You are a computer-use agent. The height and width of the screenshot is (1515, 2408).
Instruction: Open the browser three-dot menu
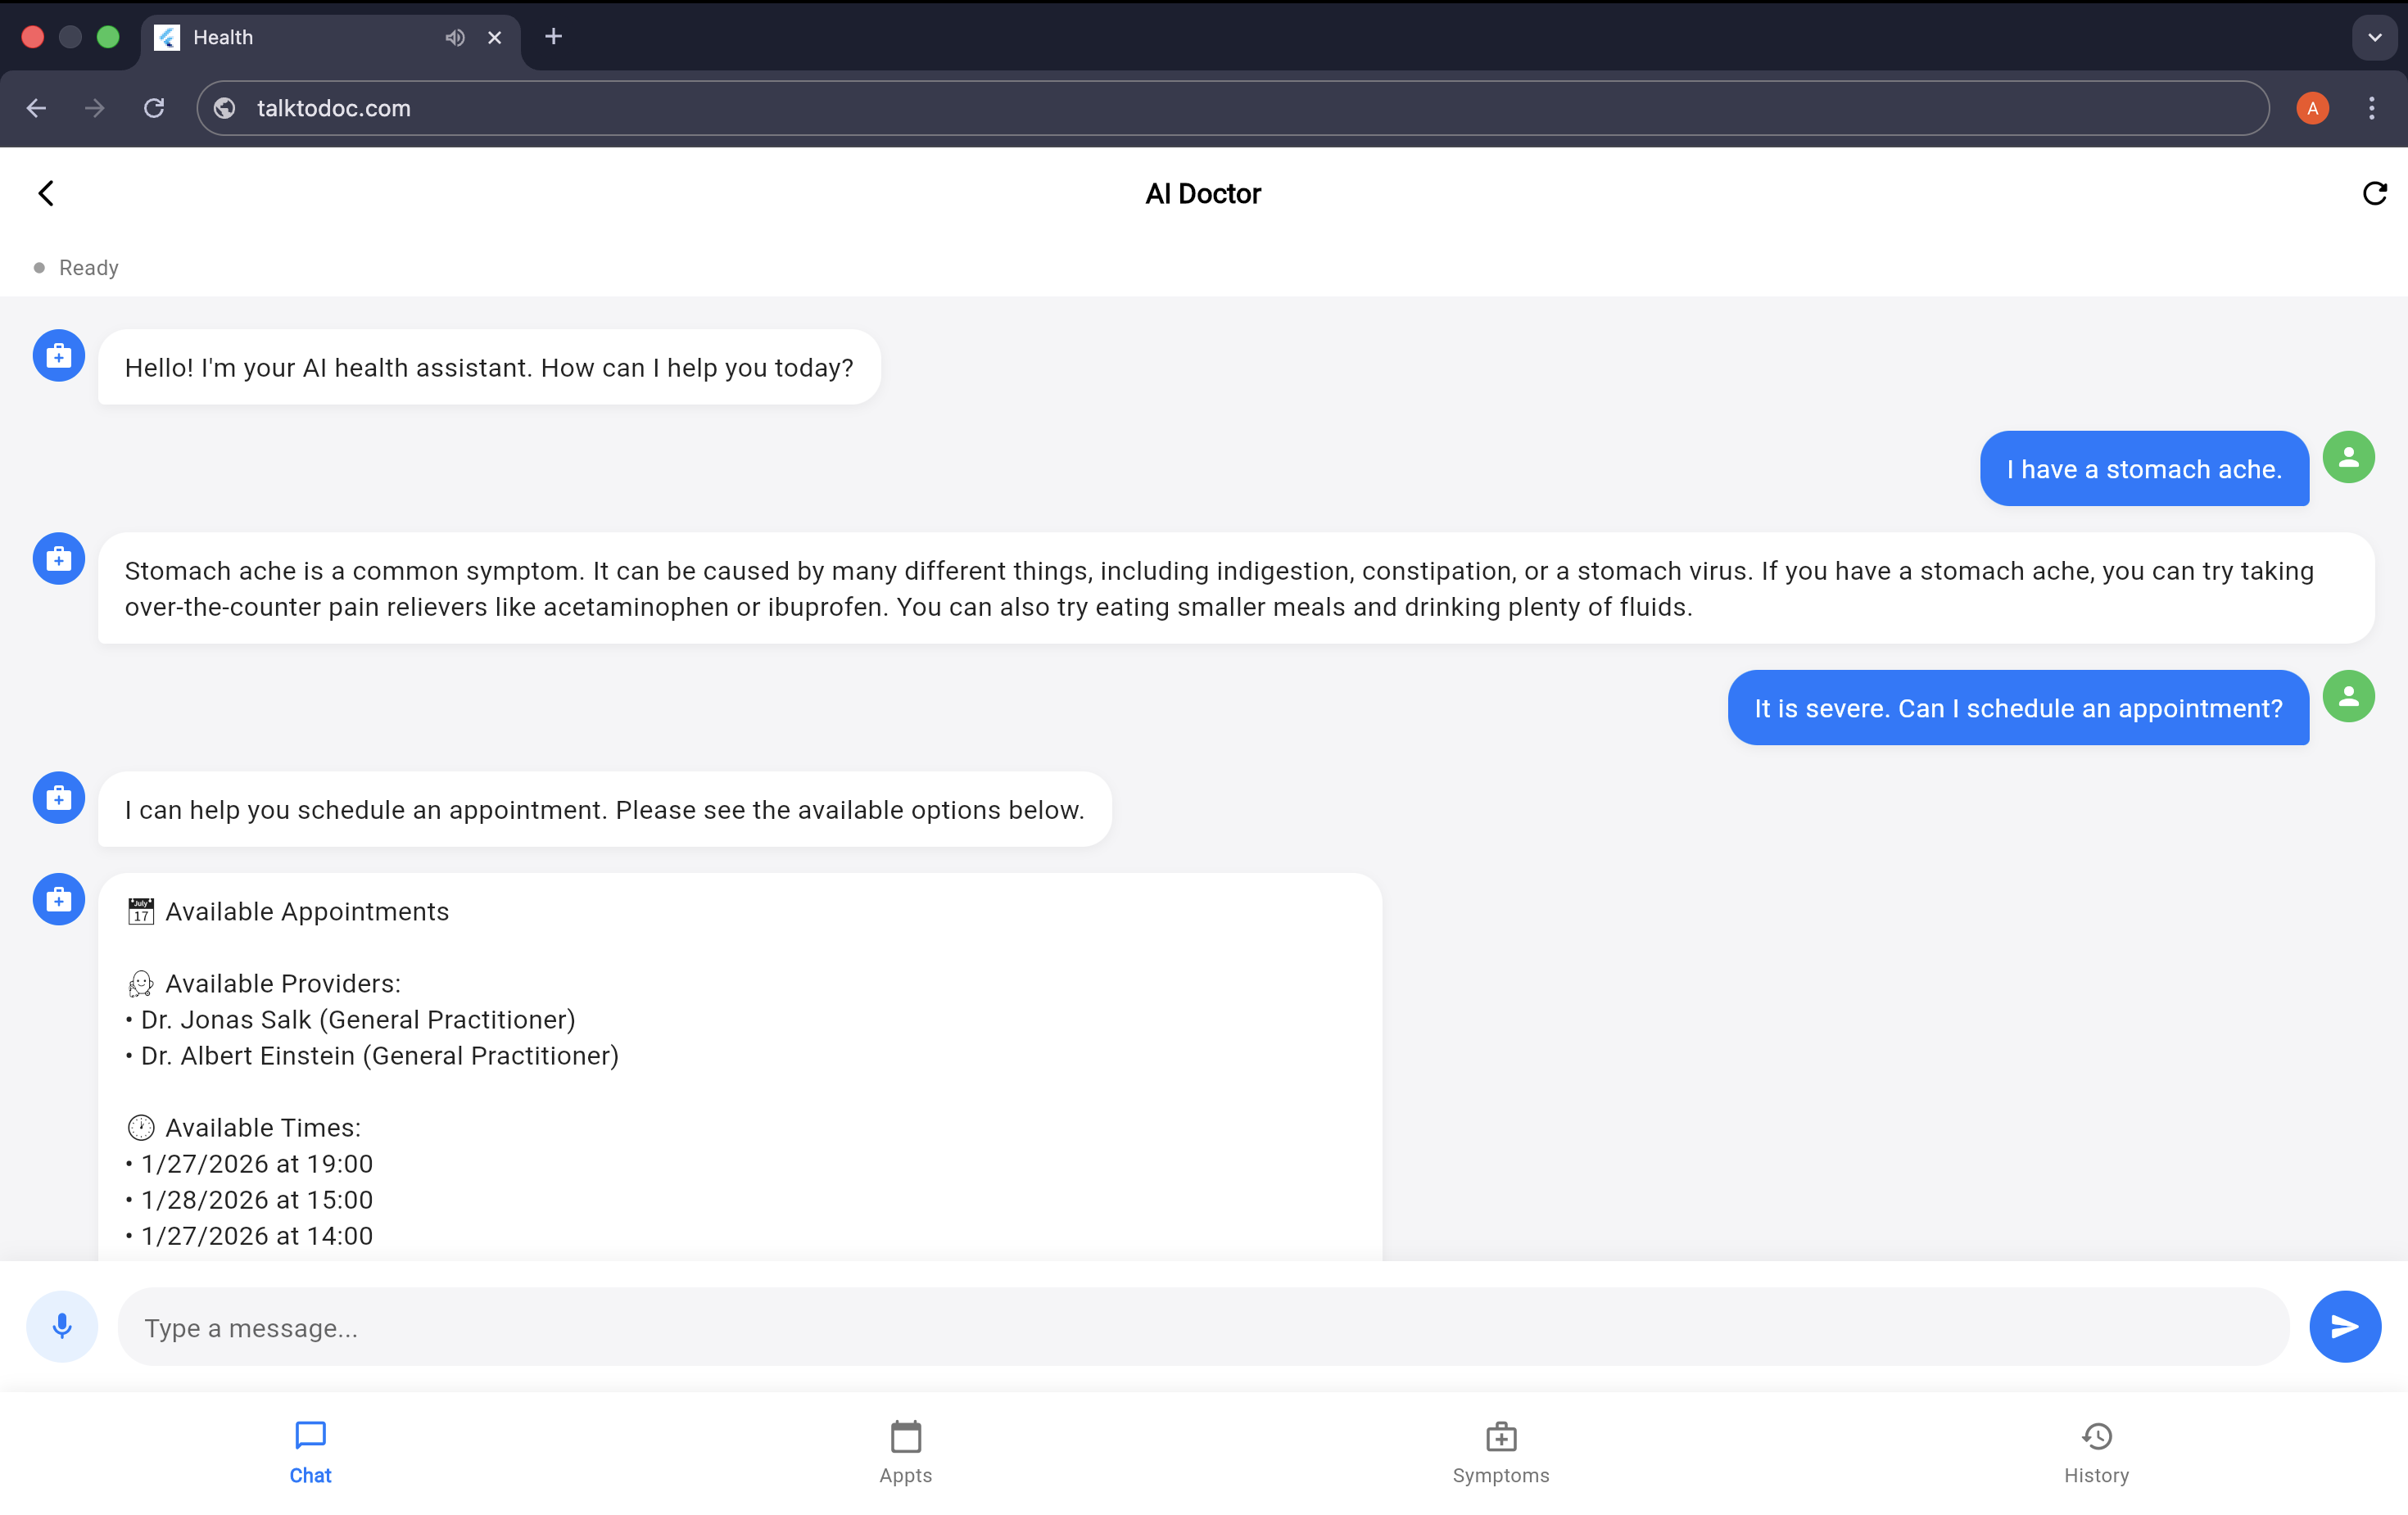(x=2371, y=108)
